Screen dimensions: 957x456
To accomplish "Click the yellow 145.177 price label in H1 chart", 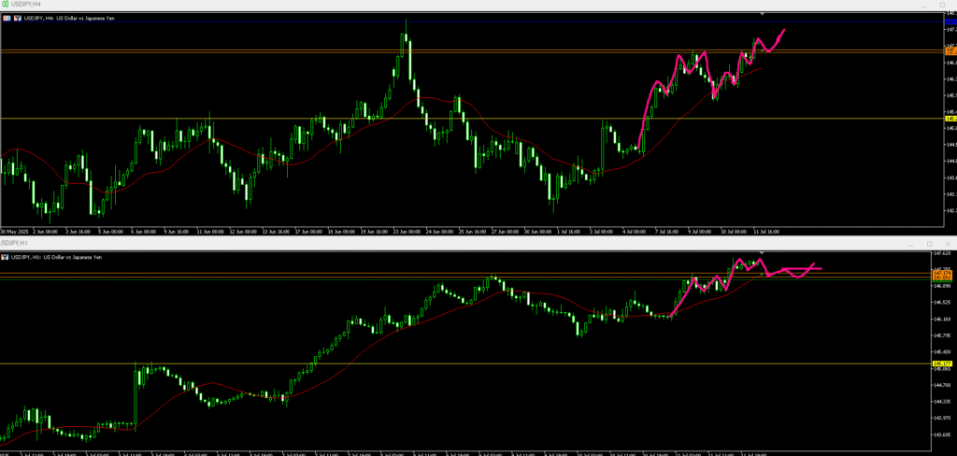I will 944,363.
